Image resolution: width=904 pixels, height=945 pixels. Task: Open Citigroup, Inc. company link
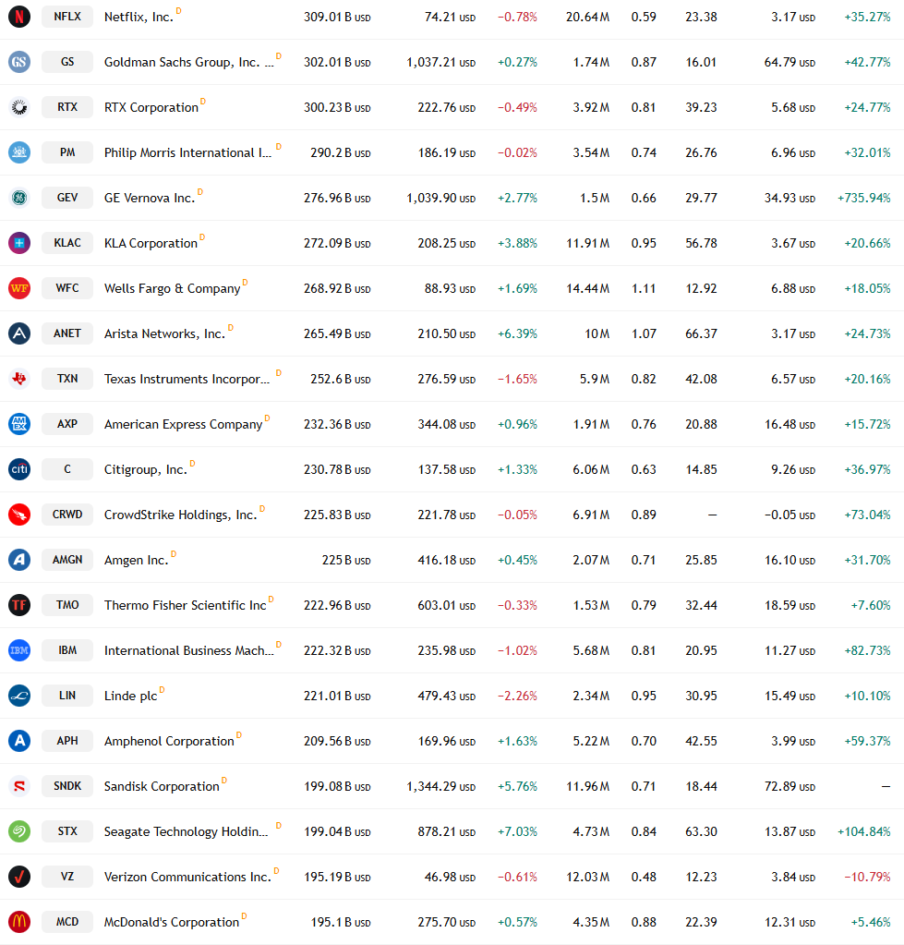coord(146,469)
